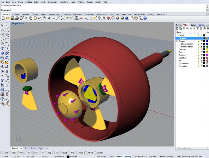Click the four-viewport layout icon
The image size is (209, 158).
76,18
